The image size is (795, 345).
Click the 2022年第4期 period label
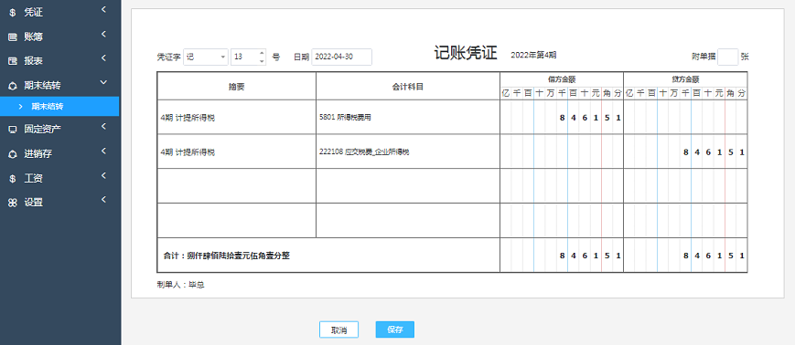[x=534, y=55]
